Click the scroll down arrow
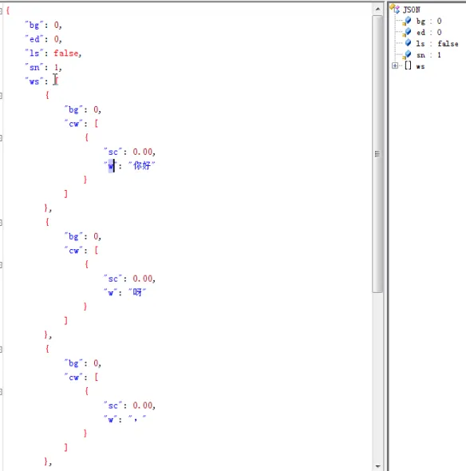 (377, 466)
